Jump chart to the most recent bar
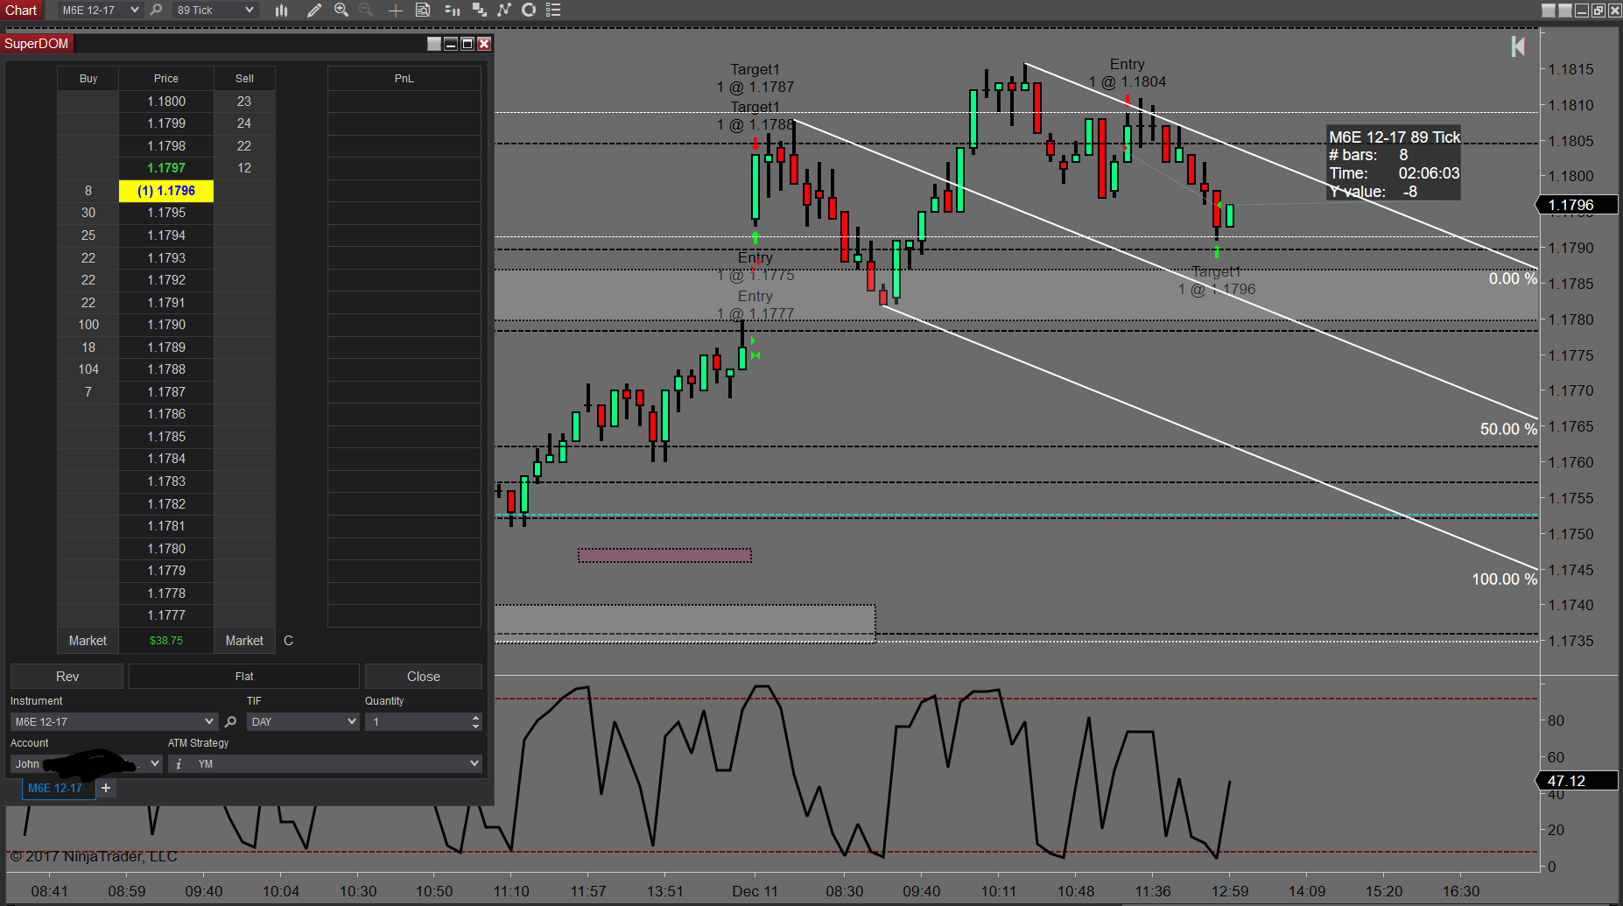 (x=1518, y=46)
